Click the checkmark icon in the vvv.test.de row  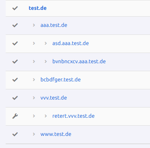(15, 98)
